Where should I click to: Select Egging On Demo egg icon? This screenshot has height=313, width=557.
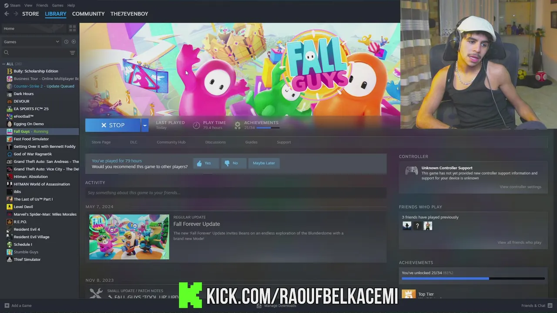(10, 124)
